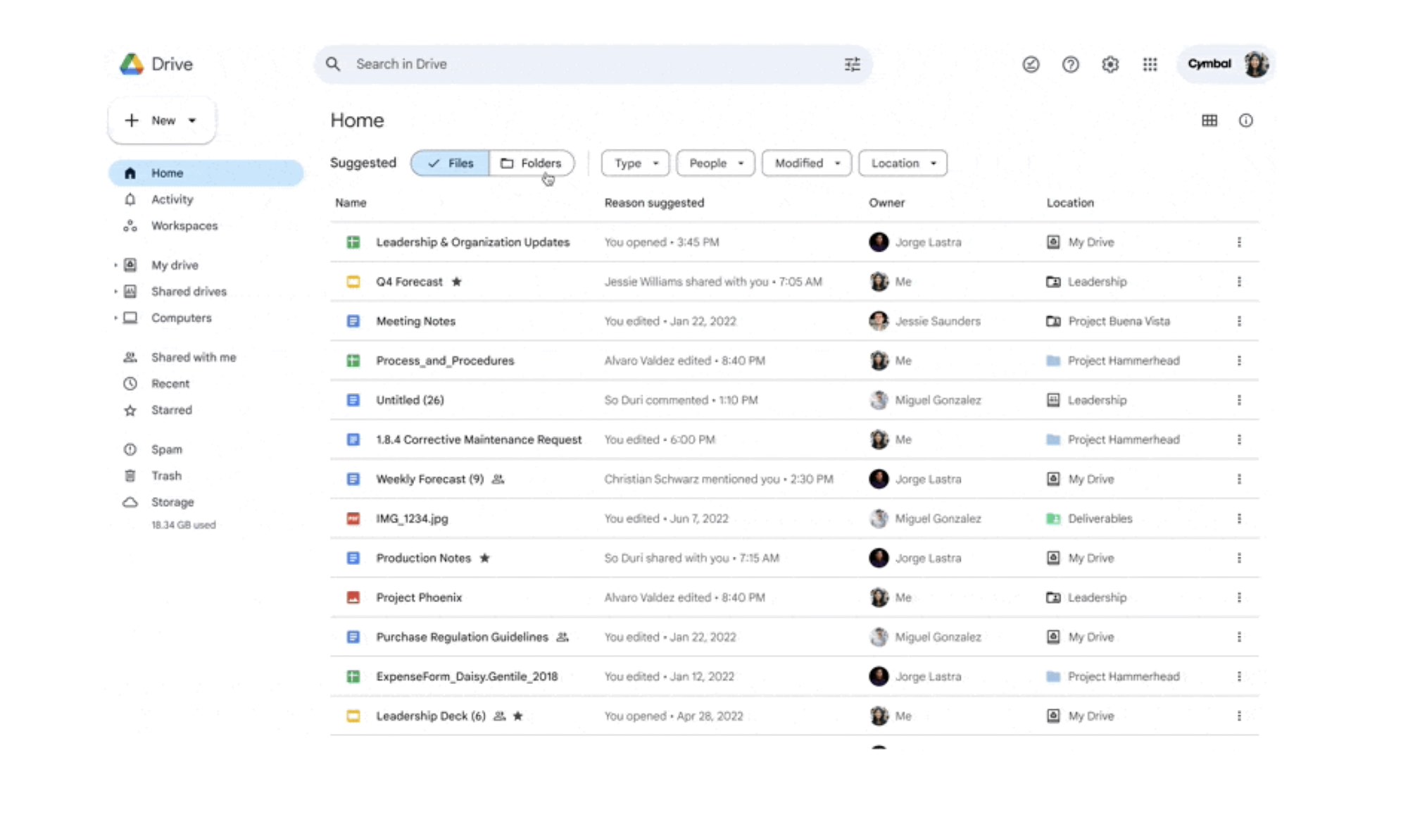Open the Activity sidebar item

tap(171, 199)
